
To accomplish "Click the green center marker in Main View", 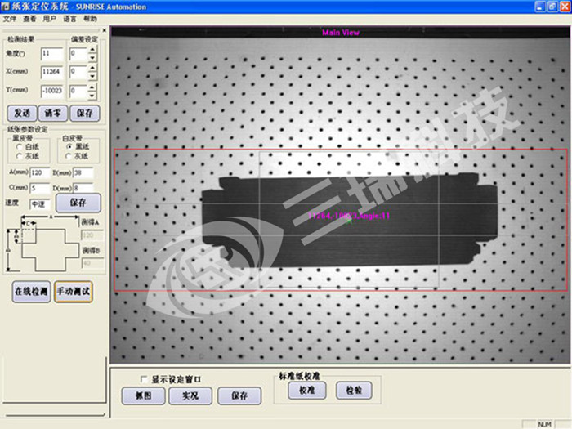I will pos(349,221).
